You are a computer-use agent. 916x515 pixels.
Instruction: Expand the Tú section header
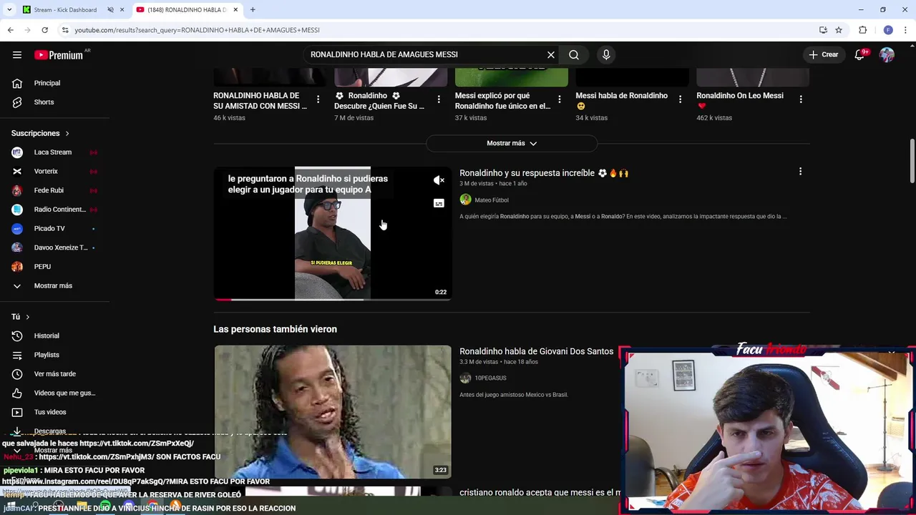pyautogui.click(x=20, y=317)
